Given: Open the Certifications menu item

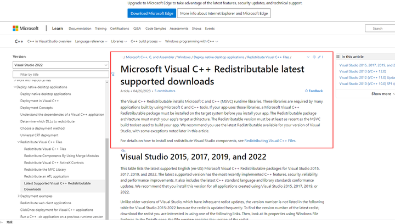Looking at the screenshot, I should 120,29.
